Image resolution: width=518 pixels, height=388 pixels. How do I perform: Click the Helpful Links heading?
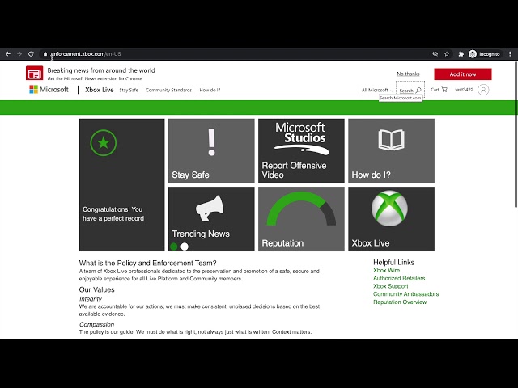pos(394,262)
